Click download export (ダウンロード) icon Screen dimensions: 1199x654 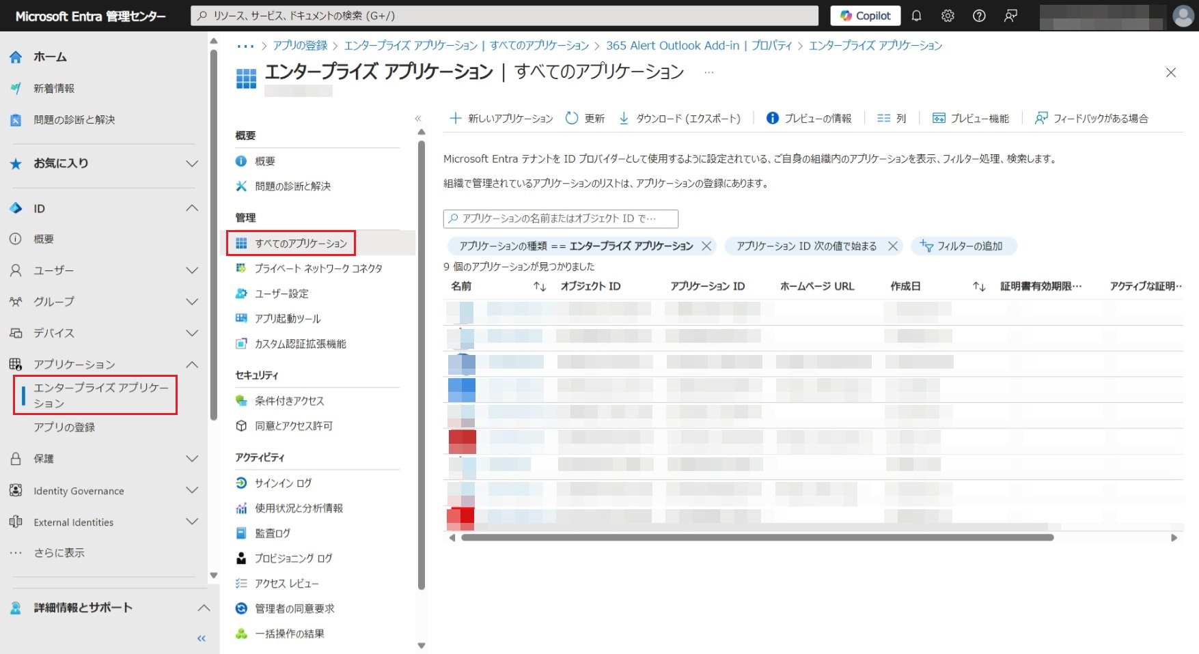[x=624, y=118]
